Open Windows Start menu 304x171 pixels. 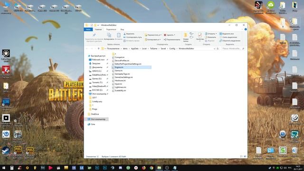[x=4, y=168]
